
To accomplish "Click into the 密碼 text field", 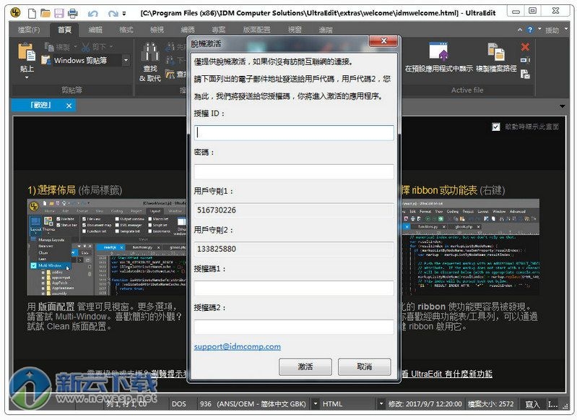I will 294,172.
